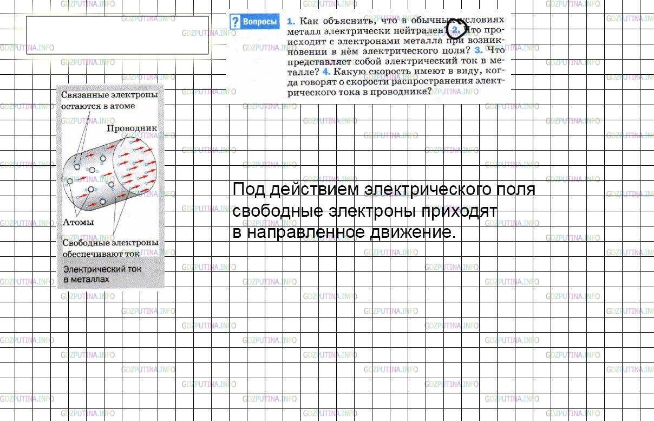
Task: Select the label 'Атомы' in the diagram
Action: click(79, 222)
